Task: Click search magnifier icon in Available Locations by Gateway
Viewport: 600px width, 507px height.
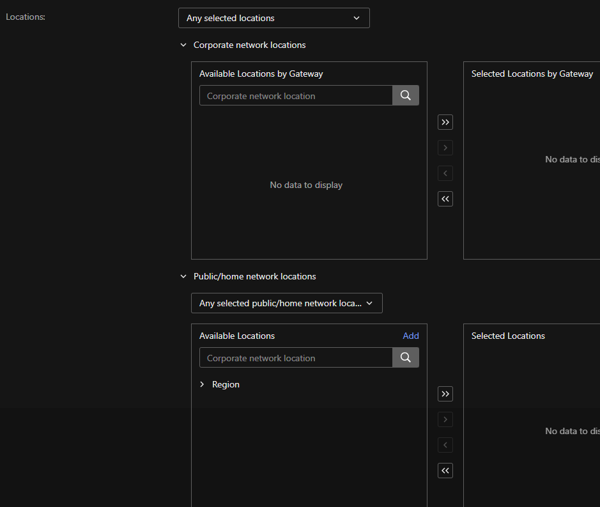Action: click(406, 96)
